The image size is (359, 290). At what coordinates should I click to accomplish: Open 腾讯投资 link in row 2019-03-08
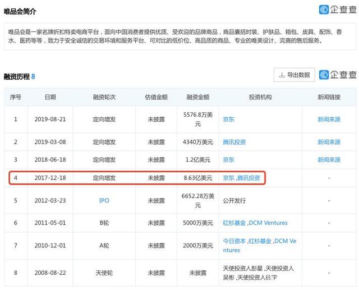tap(234, 142)
